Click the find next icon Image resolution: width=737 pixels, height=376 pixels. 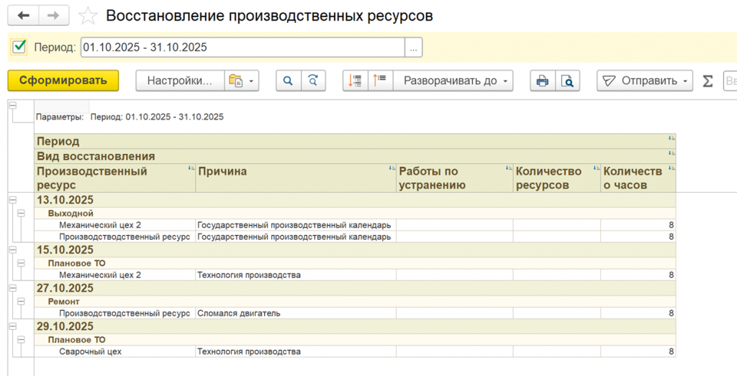point(313,81)
